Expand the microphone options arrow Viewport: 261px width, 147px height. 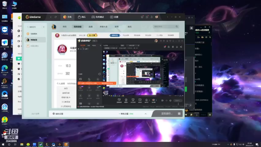(149, 100)
